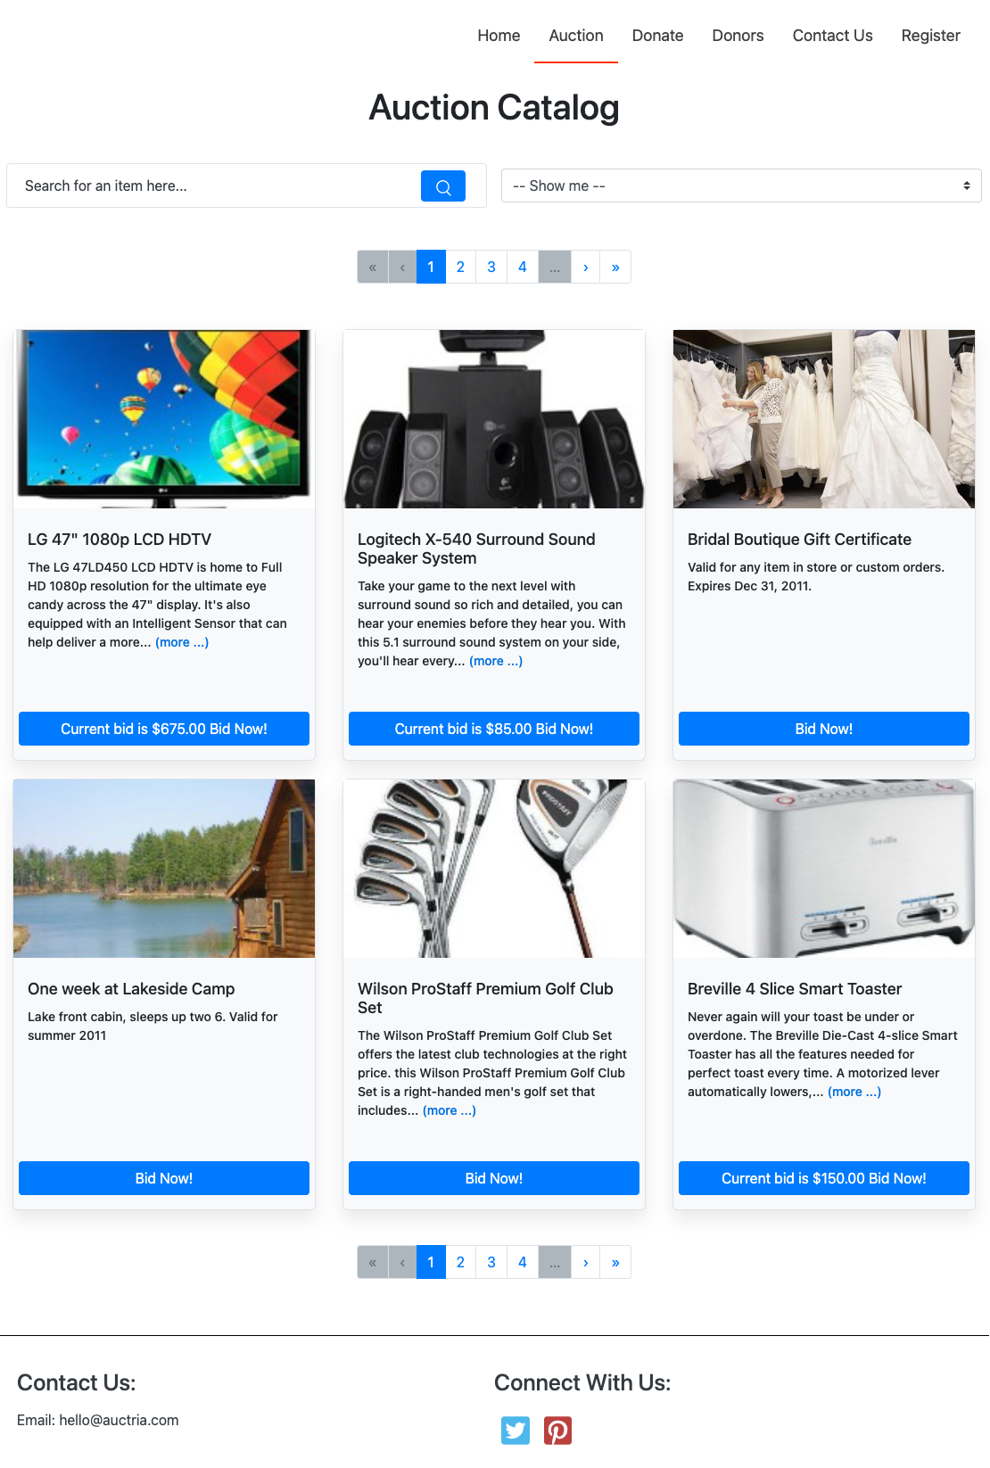990x1468 pixels.
Task: Click Bid Now for Bridal Boutique Gift Certificate
Action: tap(824, 729)
